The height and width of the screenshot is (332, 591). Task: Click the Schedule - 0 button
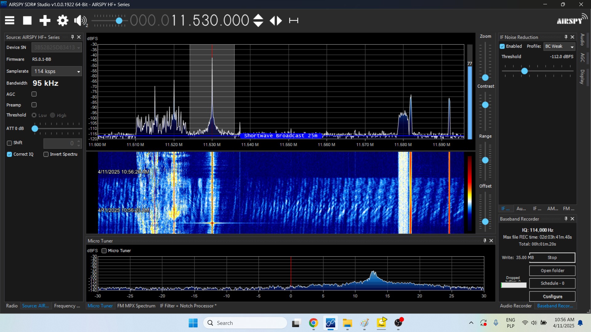coord(552,283)
